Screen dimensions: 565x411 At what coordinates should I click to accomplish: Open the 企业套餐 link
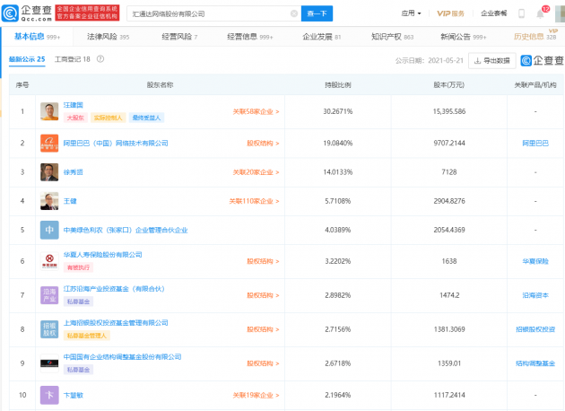[x=493, y=13]
